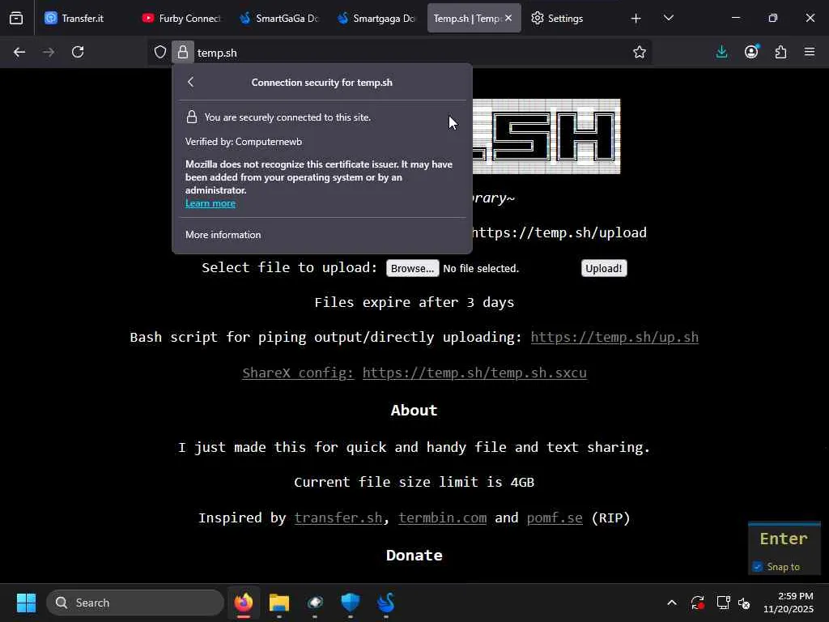Viewport: 829px width, 622px height.
Task: Open the temp.sh.sxcu link
Action: (474, 373)
